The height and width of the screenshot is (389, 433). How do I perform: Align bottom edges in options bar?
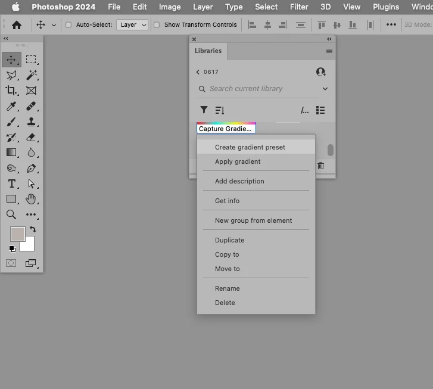tap(353, 25)
